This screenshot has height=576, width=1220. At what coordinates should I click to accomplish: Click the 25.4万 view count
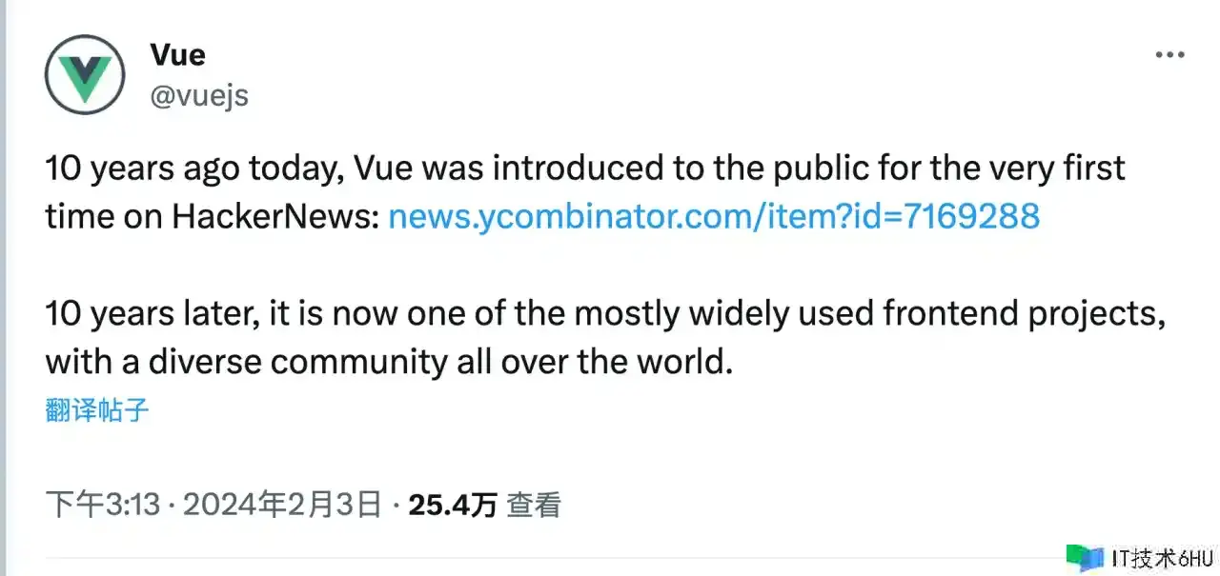coord(453,505)
